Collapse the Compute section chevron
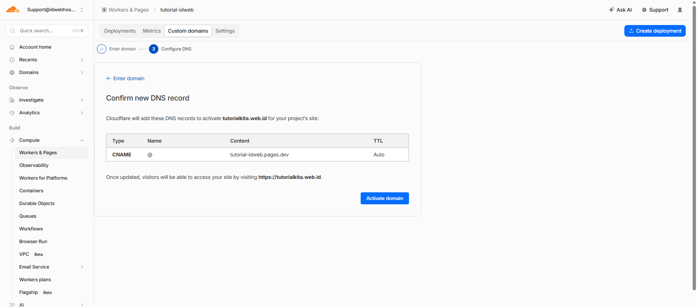The width and height of the screenshot is (697, 307). tap(82, 140)
